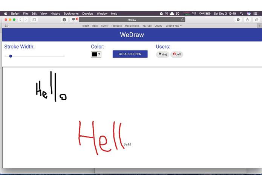The width and height of the screenshot is (262, 186).
Task: Select user Jeff's chip
Action: click(177, 54)
